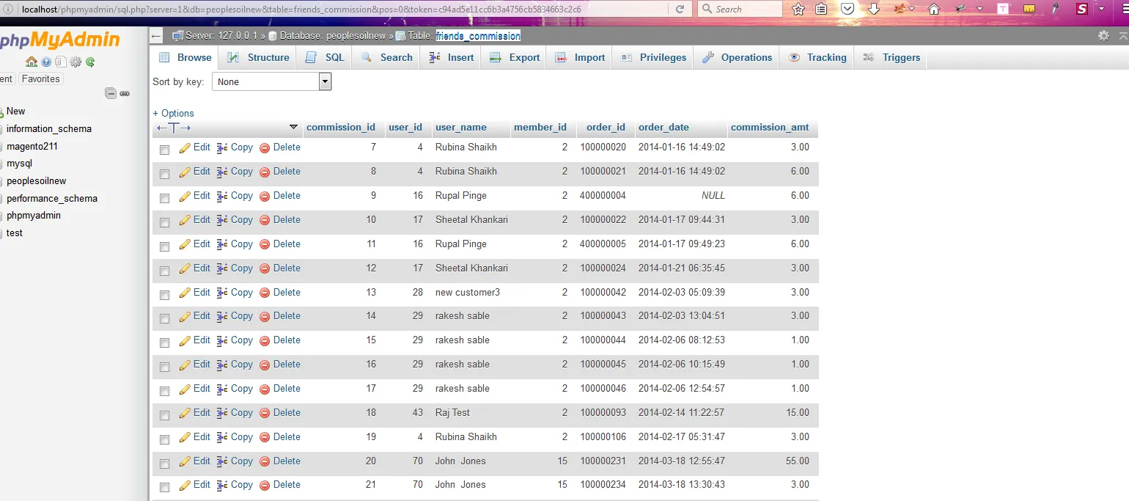Image resolution: width=1129 pixels, height=501 pixels.
Task: Click the column toggle triangle in header
Action: click(x=293, y=127)
